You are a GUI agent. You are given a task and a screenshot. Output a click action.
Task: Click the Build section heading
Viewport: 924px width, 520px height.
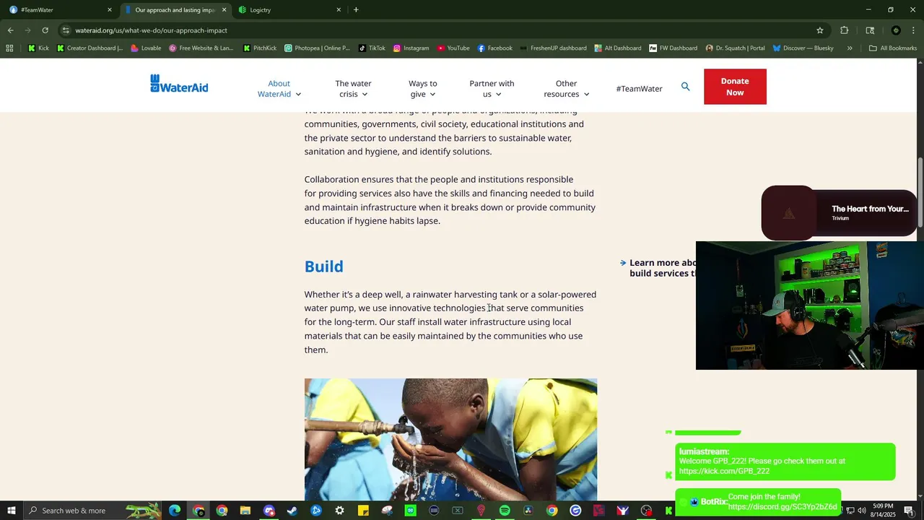click(324, 266)
